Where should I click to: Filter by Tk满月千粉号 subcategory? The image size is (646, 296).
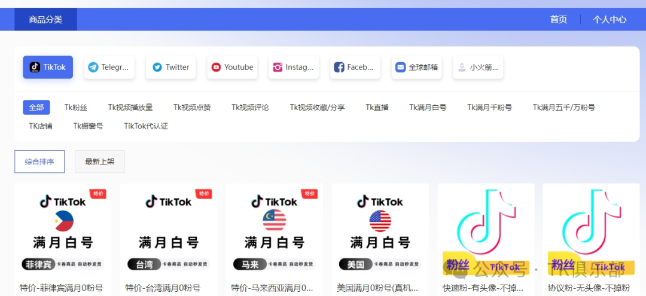pyautogui.click(x=489, y=108)
